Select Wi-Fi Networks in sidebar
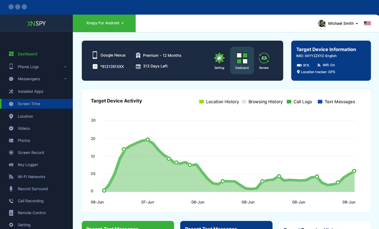379x229 pixels. (x=32, y=177)
